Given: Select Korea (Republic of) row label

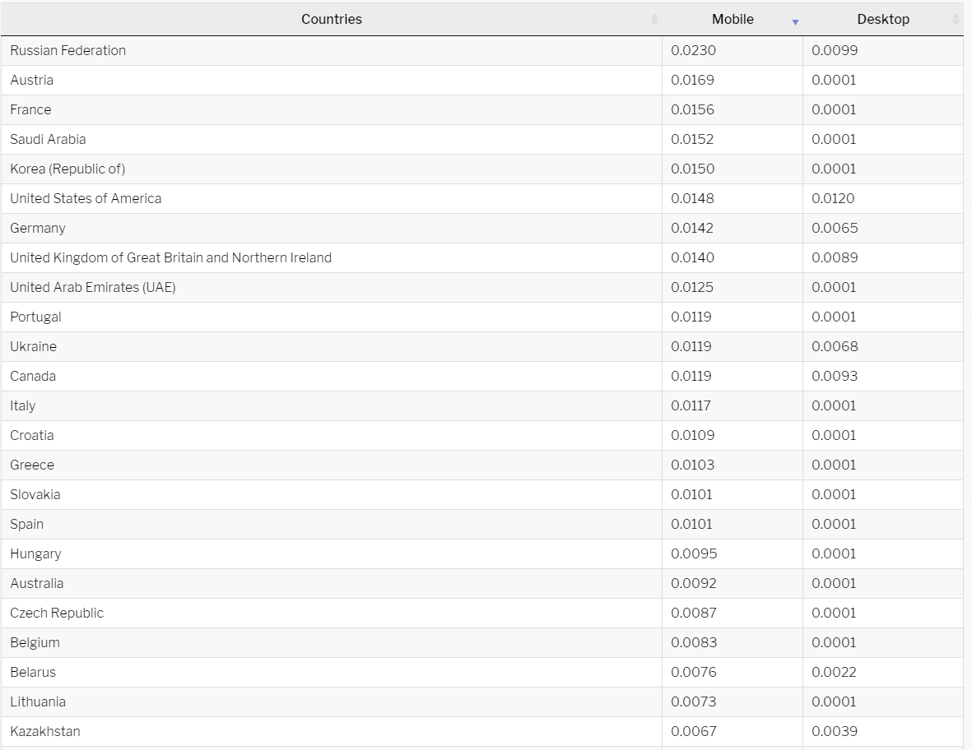Looking at the screenshot, I should tap(67, 169).
